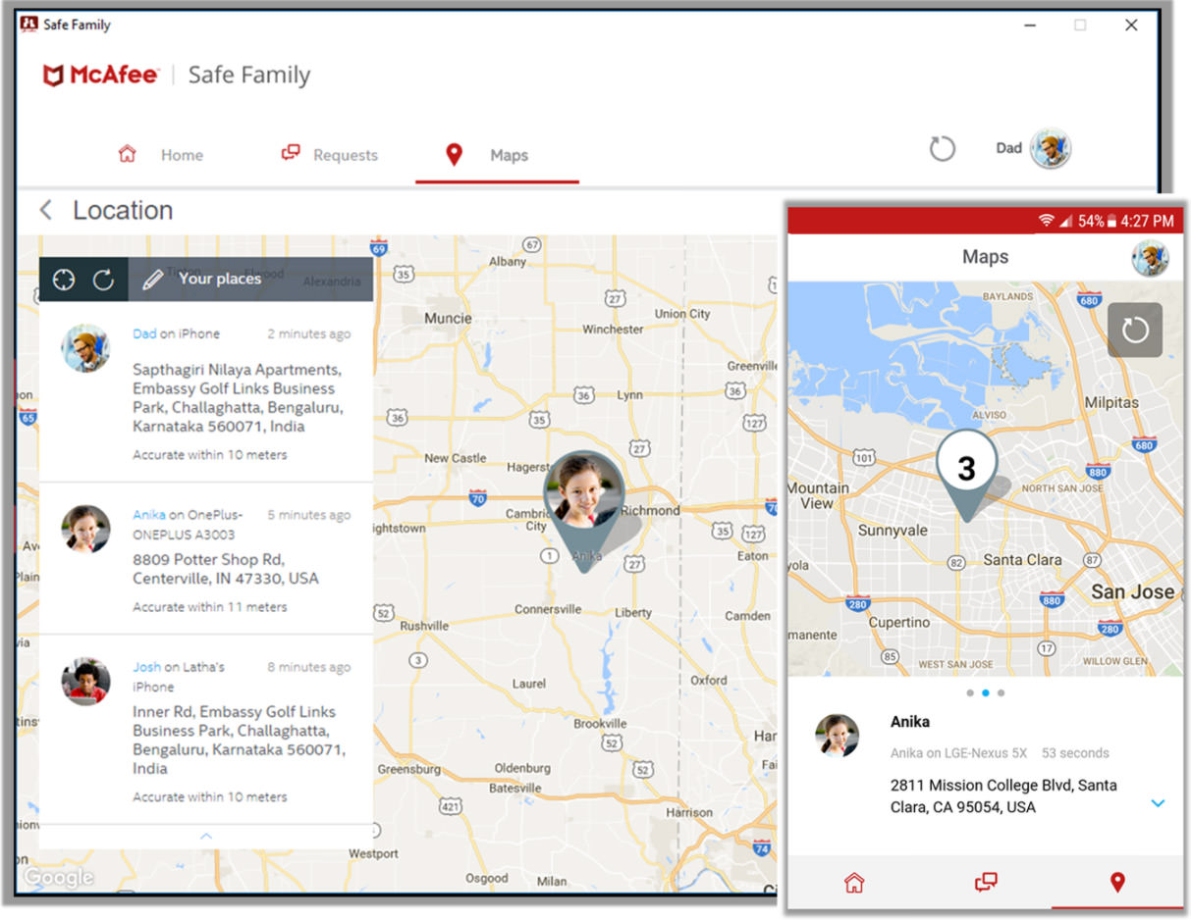Open the Anika link on OnePlus entry
The width and height of the screenshot is (1191, 920).
[148, 515]
